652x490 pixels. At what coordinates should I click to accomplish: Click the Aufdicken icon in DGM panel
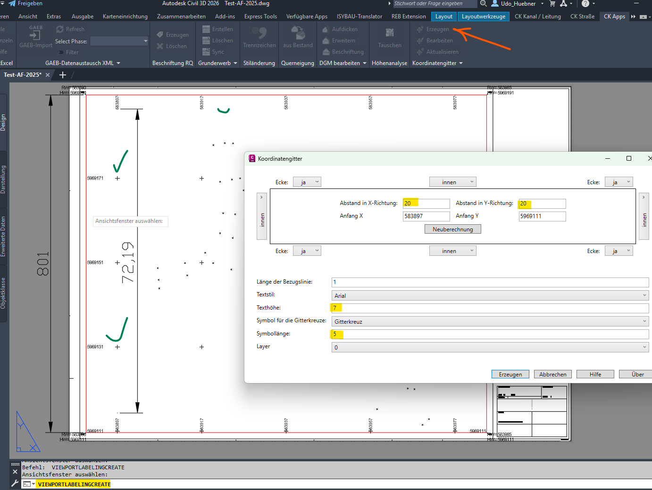click(x=326, y=29)
